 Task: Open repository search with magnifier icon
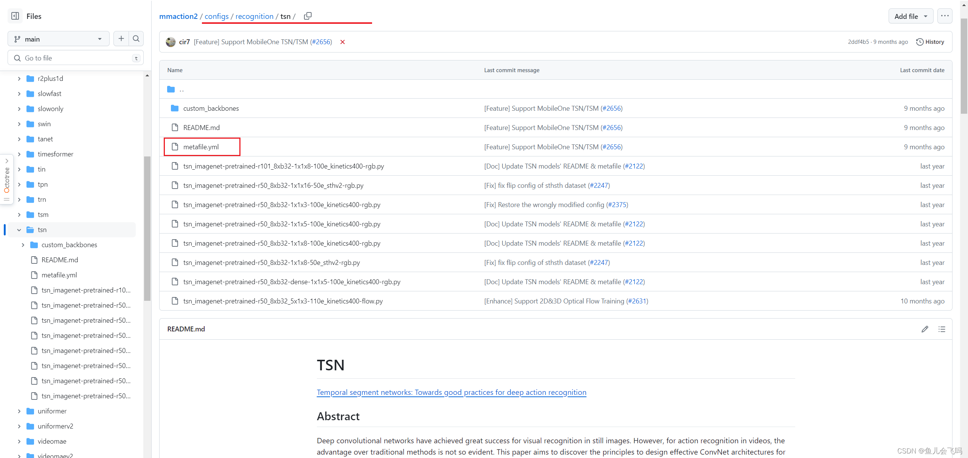pos(136,39)
